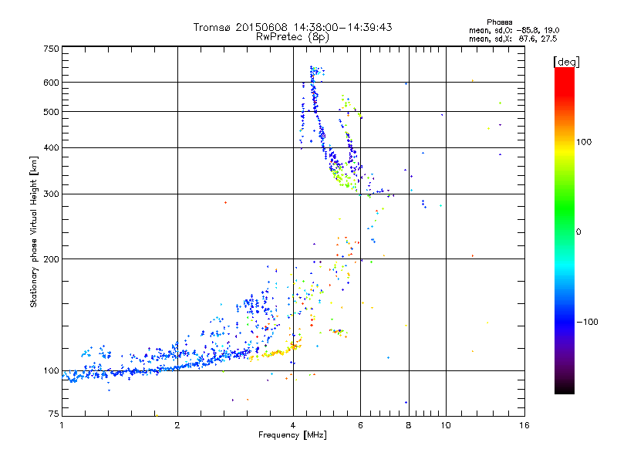Click x-axis tick label '16'
The image size is (617, 463).
[x=524, y=425]
